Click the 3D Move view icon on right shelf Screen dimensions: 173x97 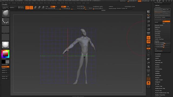pos(148,59)
